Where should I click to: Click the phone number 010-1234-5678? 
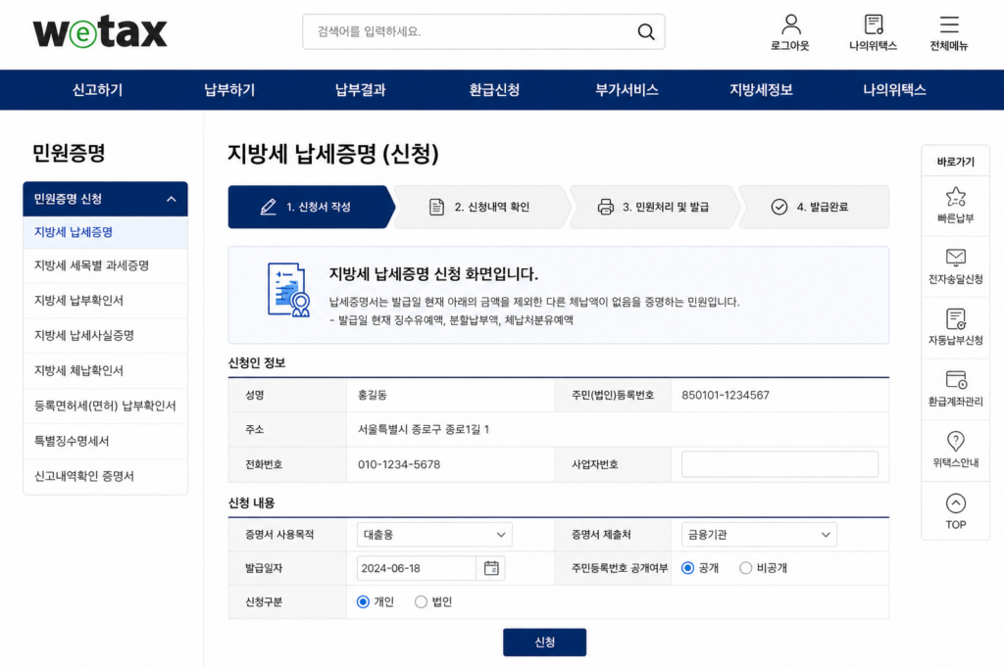[399, 464]
